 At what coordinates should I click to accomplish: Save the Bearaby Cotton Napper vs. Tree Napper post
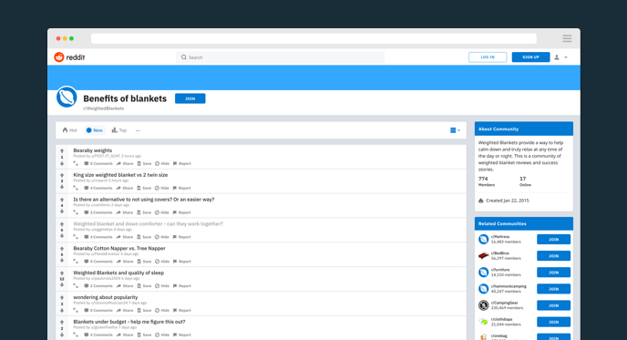tap(144, 262)
